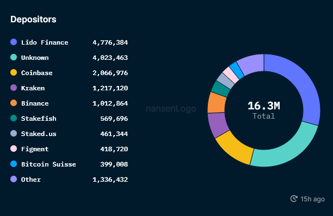Click the value 4,023,463
The width and height of the screenshot is (333, 216).
coord(110,58)
